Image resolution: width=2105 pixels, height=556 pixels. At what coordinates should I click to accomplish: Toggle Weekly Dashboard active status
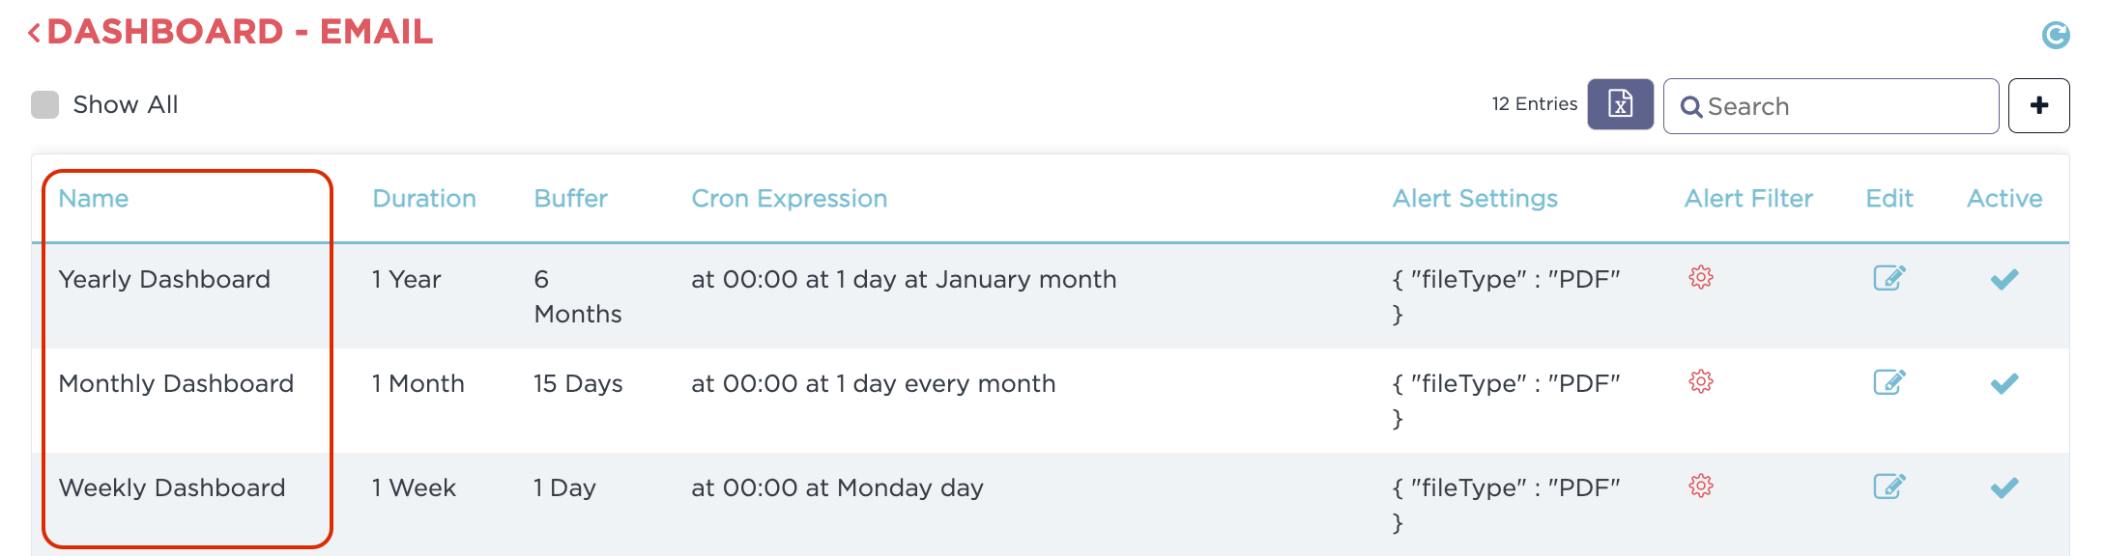click(2004, 487)
